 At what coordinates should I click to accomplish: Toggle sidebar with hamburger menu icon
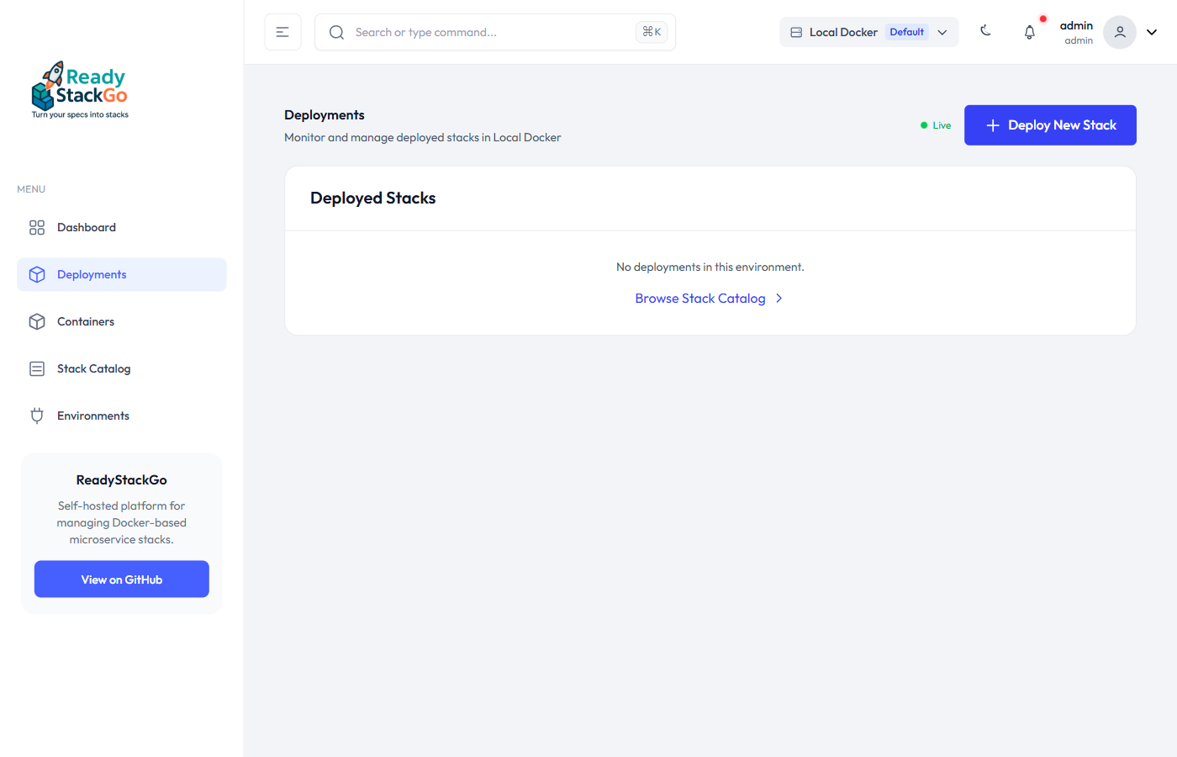click(282, 32)
